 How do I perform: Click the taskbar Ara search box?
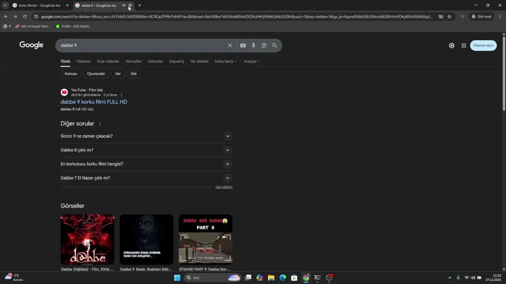[213, 278]
